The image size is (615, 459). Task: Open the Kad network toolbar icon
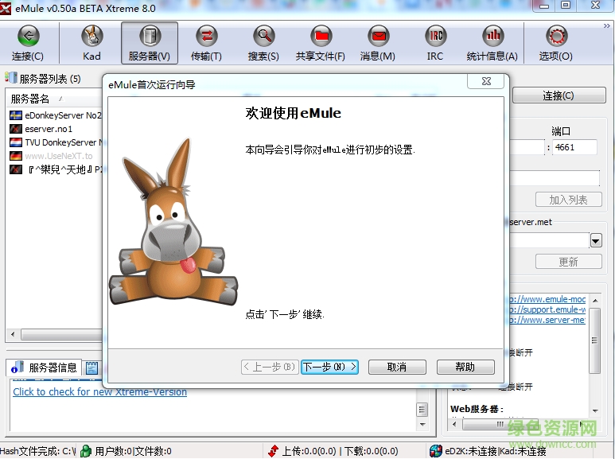[91, 36]
